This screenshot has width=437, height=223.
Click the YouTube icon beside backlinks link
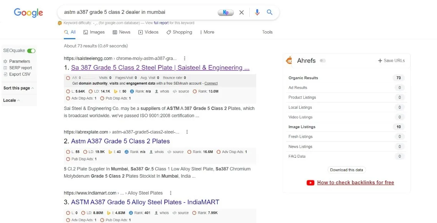click(310, 183)
